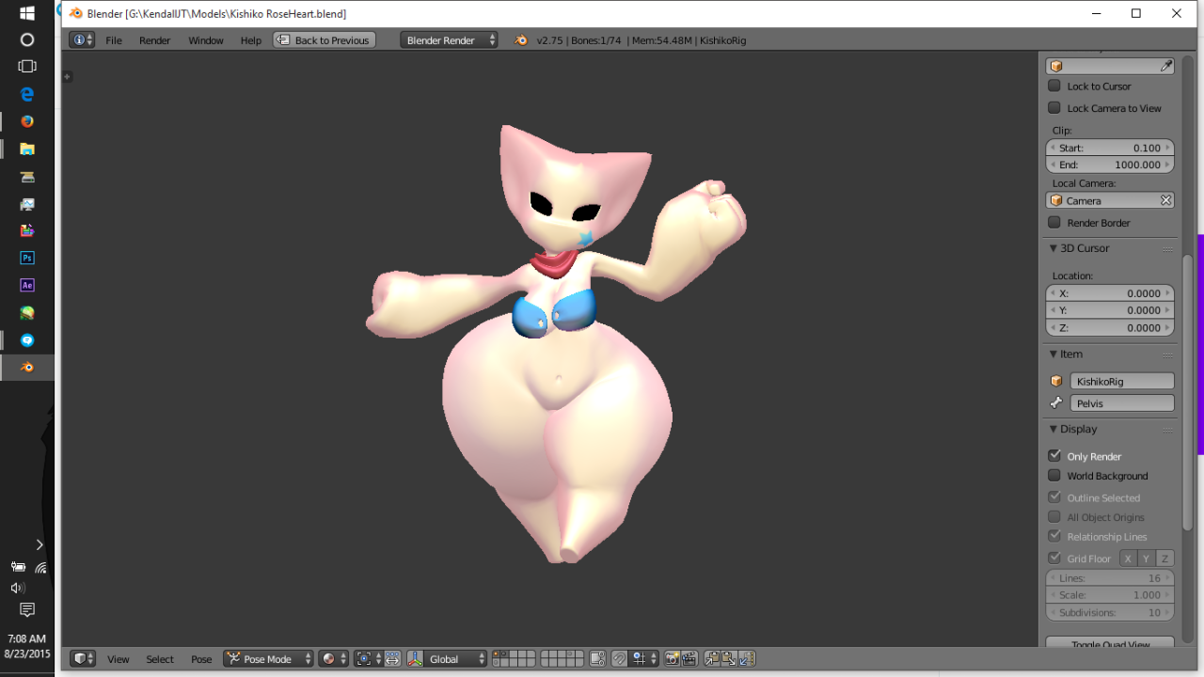Enable World Background checkbox

[x=1054, y=476]
